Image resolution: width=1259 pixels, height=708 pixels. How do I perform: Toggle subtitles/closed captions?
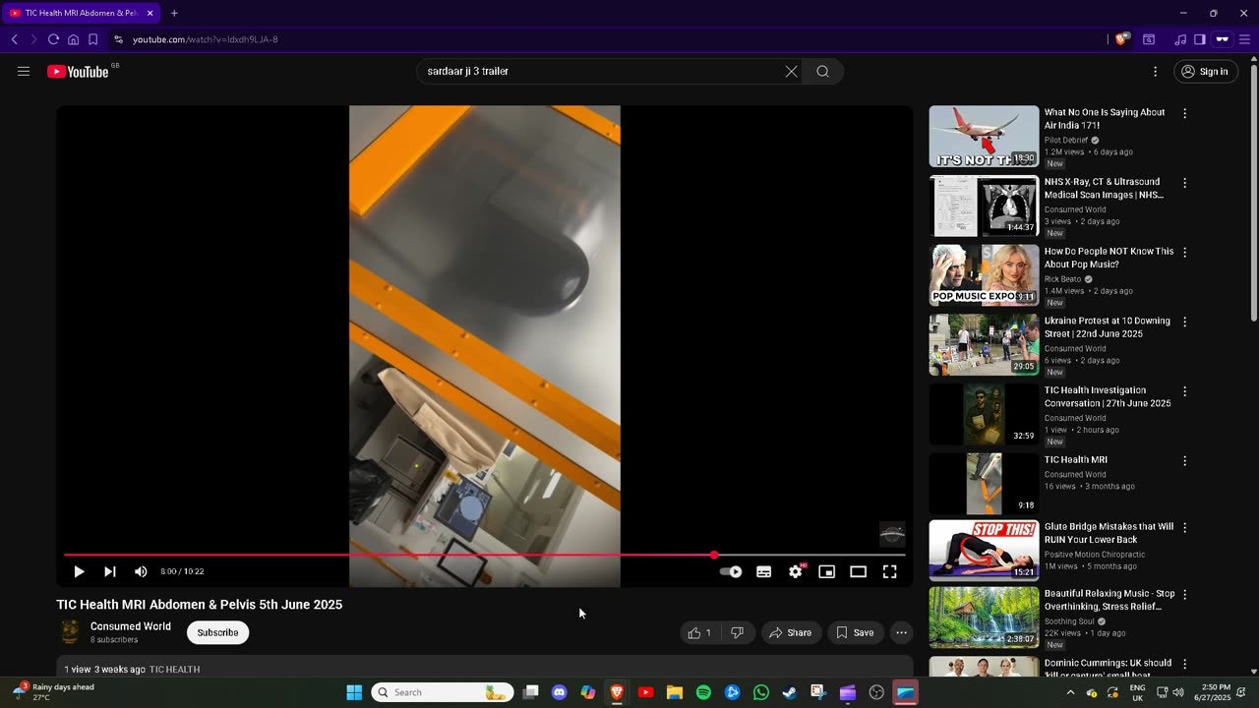763,571
